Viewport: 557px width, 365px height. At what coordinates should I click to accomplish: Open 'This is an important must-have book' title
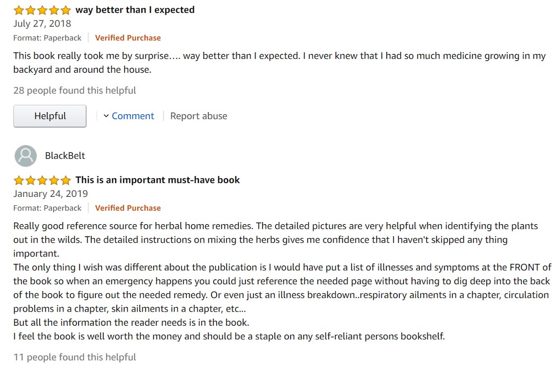(x=158, y=180)
